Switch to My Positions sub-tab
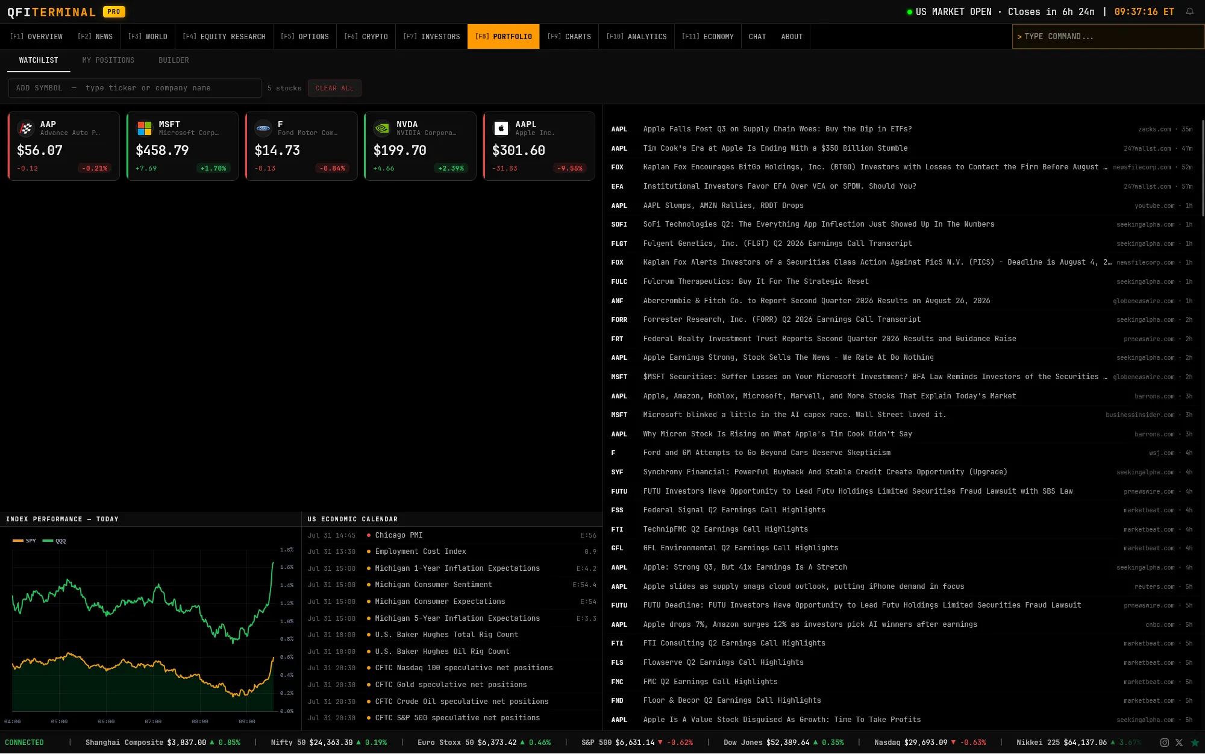1205x754 pixels. tap(108, 60)
